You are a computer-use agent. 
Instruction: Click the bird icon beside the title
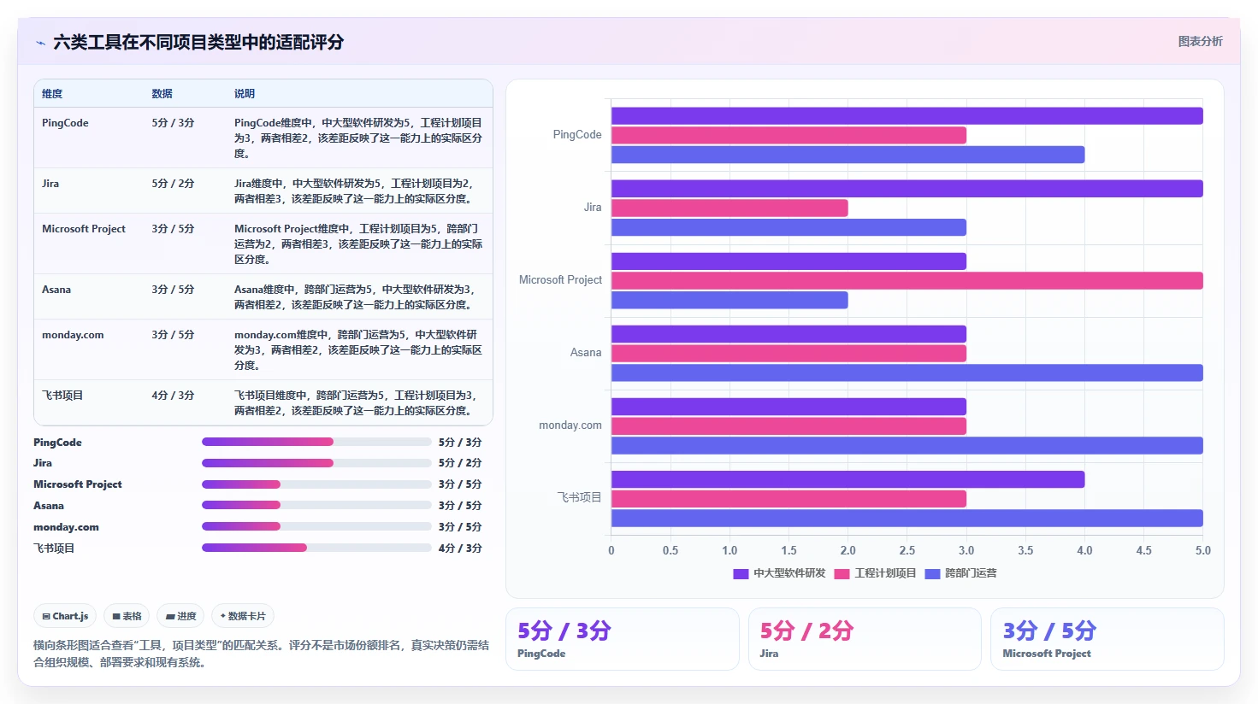tap(40, 43)
